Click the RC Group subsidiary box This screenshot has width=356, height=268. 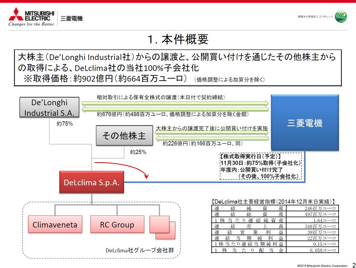(x=117, y=225)
